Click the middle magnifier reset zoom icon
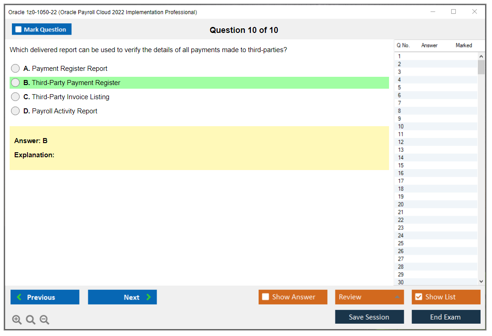The image size is (492, 336). pyautogui.click(x=30, y=320)
